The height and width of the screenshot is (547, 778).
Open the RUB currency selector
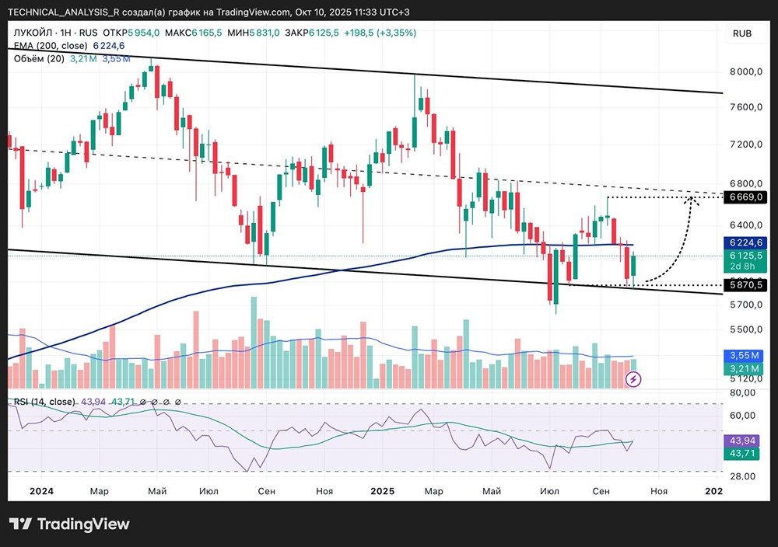742,33
